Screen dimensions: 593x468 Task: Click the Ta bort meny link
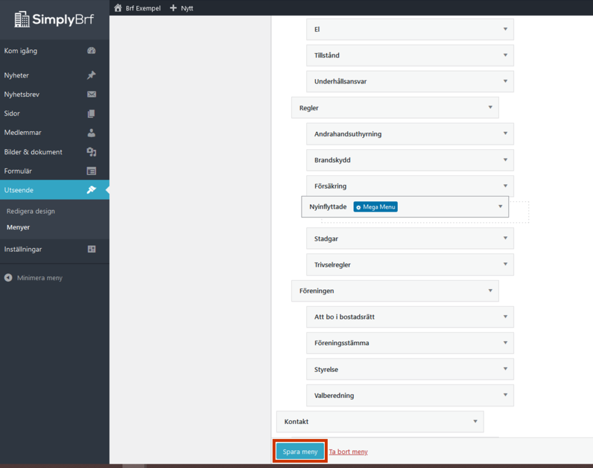point(348,452)
